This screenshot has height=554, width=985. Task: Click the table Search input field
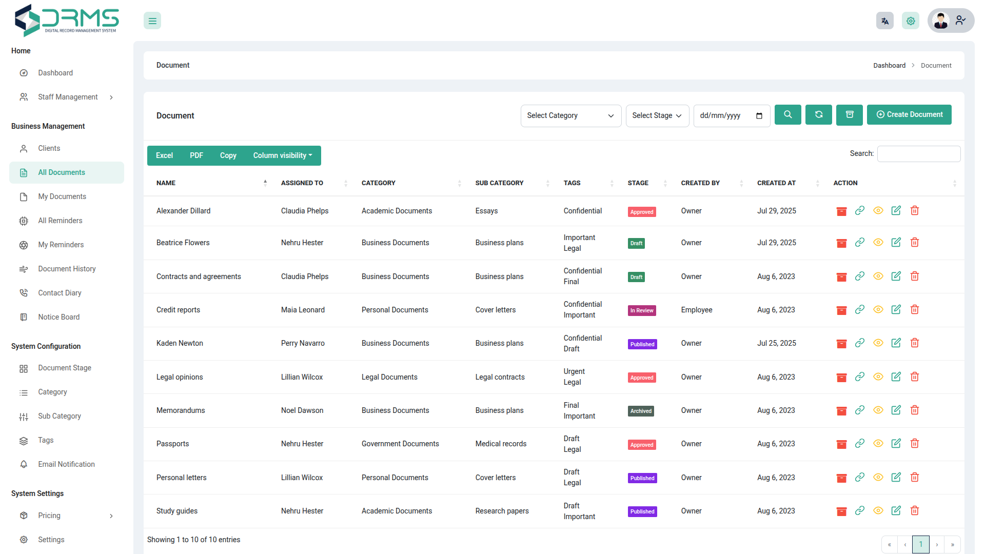918,154
